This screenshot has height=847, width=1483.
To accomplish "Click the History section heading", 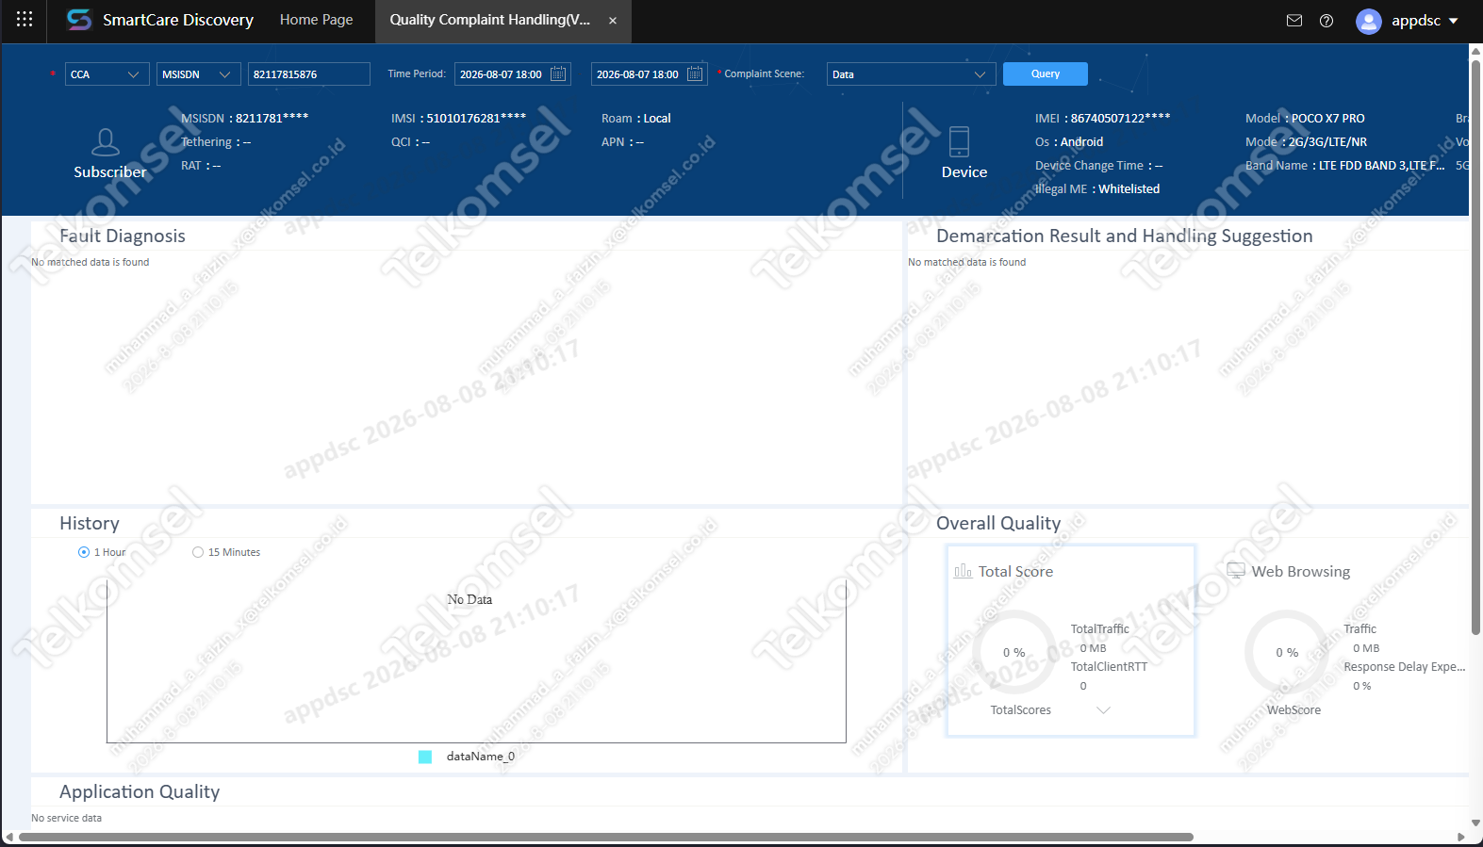I will pyautogui.click(x=90, y=524).
